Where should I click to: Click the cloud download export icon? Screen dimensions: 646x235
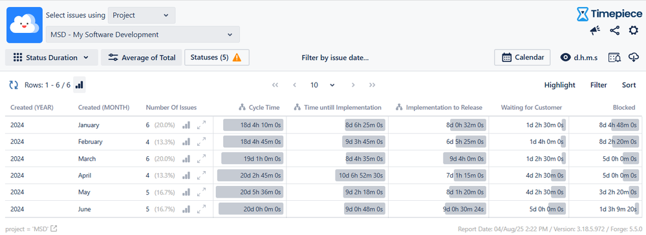(633, 57)
